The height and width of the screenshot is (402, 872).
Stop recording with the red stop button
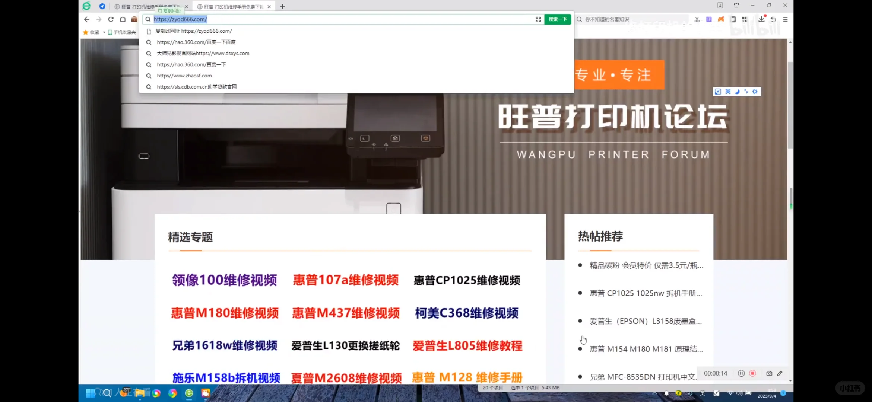pos(753,373)
